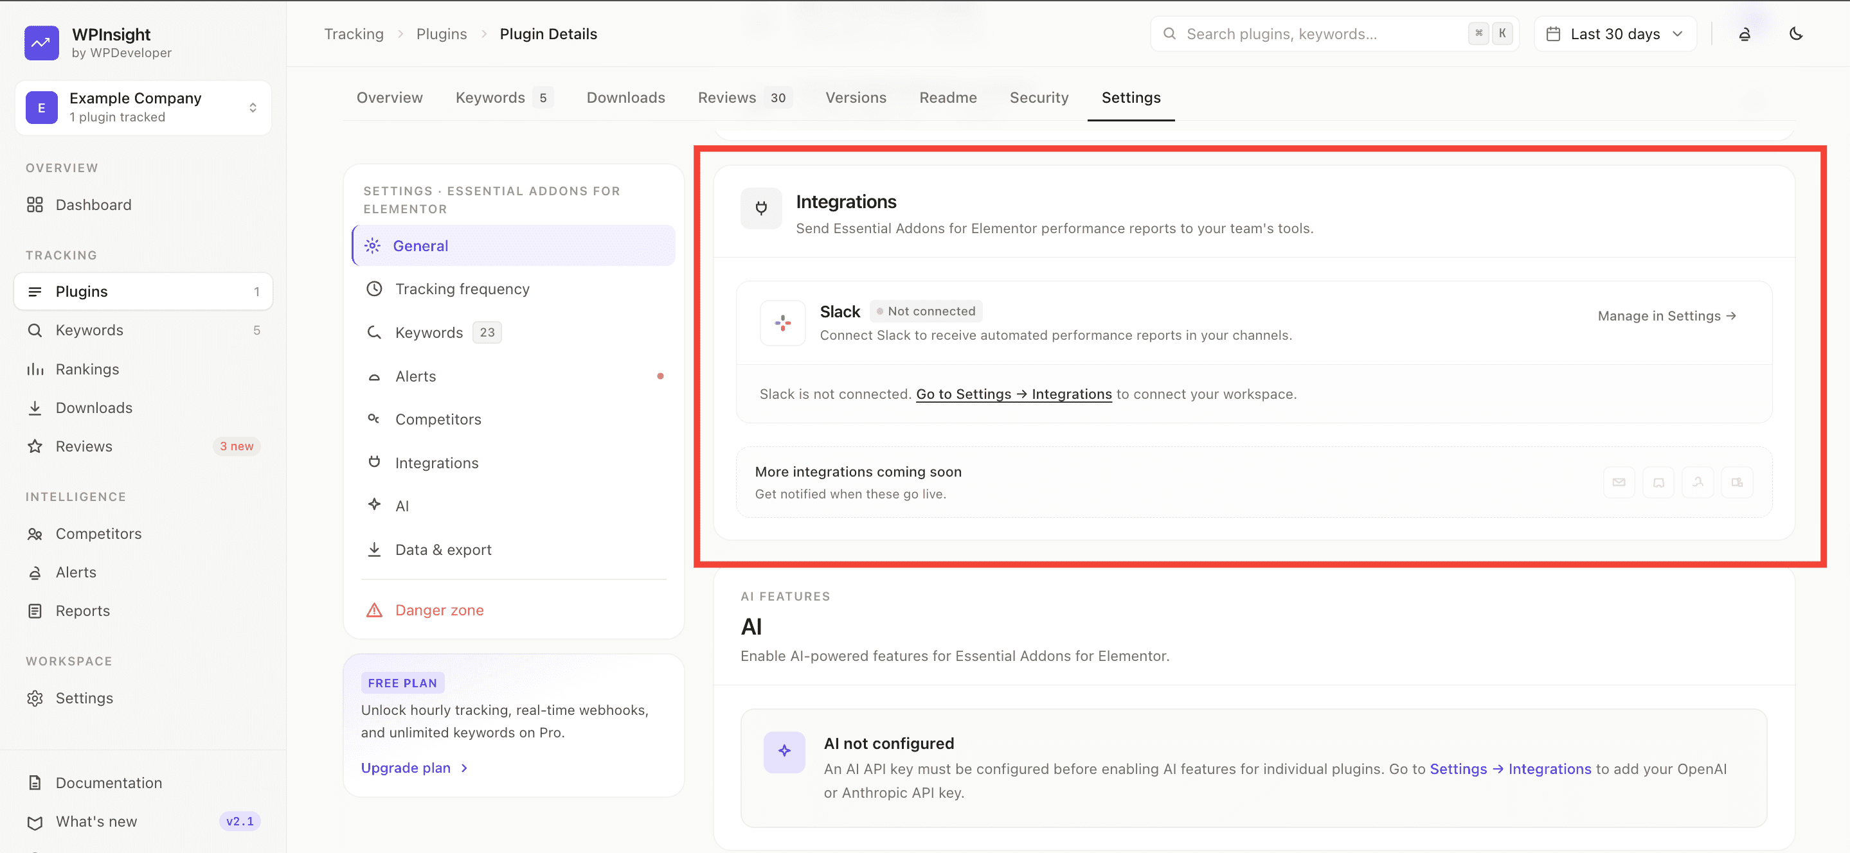This screenshot has width=1850, height=853.
Task: Click Upgrade plan link
Action: (x=415, y=768)
